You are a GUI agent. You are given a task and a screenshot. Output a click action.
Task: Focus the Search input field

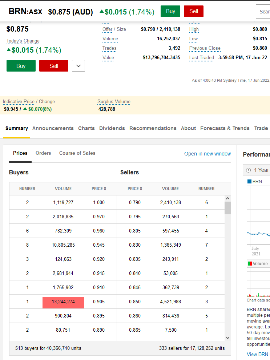coord(263,12)
